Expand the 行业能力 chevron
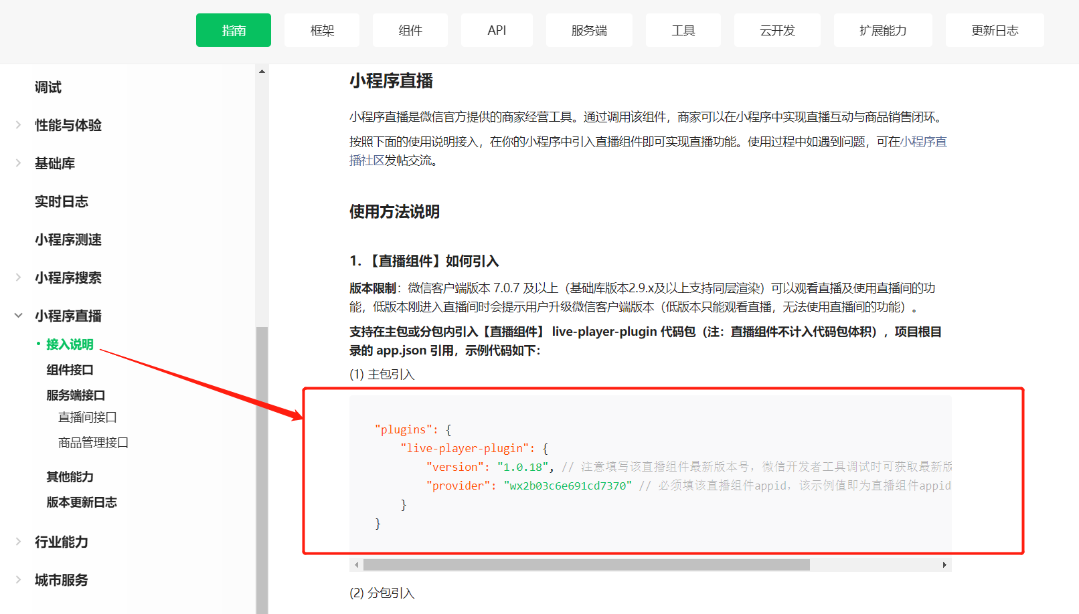1079x614 pixels. click(18, 542)
